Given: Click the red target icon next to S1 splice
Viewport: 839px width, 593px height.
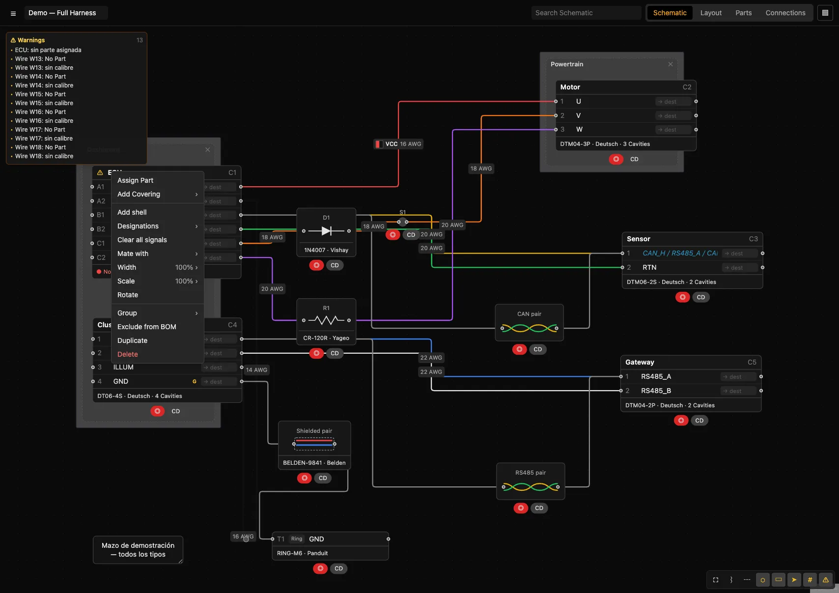Looking at the screenshot, I should click(x=392, y=235).
